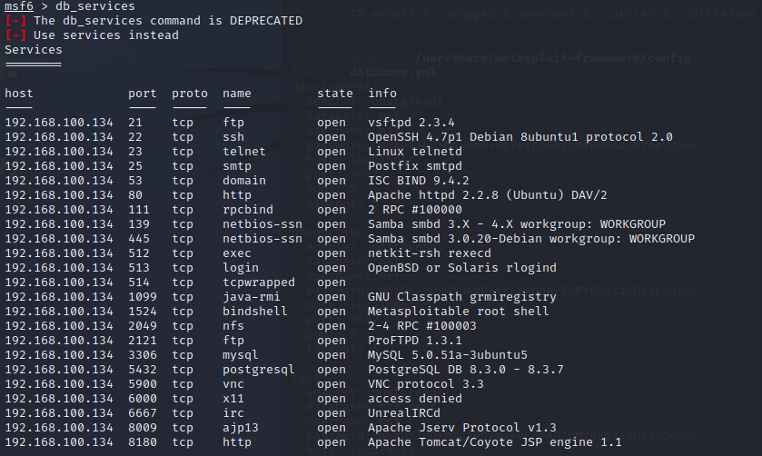The height and width of the screenshot is (456, 762).
Task: Select Apache Jserv Protocol v1.3 info
Action: coord(462,428)
